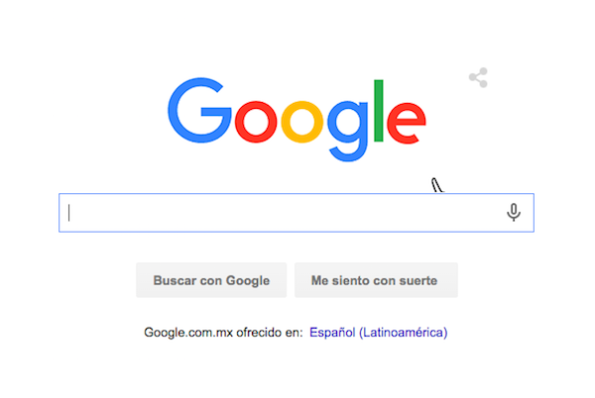Click the blinking text cursor in the search box
The width and height of the screenshot is (595, 398).
coord(69,213)
